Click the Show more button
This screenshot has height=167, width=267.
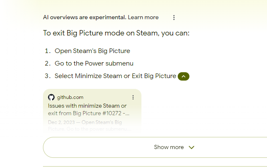coord(155,147)
